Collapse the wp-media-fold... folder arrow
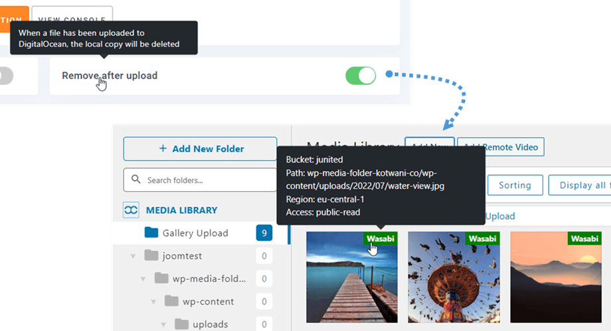Viewport: 611px width, 331px height. (x=144, y=279)
